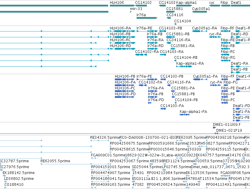Click the mir-33 gene label
250x189 pixels.
[x=136, y=9]
